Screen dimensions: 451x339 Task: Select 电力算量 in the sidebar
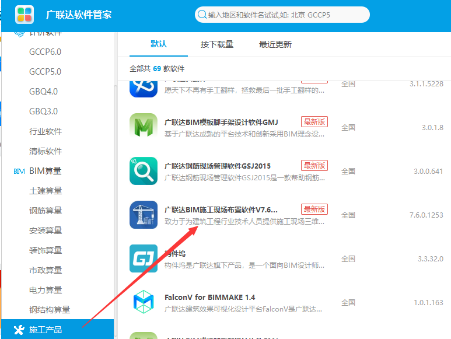pos(46,290)
